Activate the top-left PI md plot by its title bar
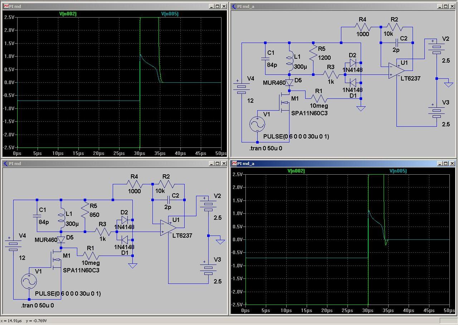 pos(107,6)
